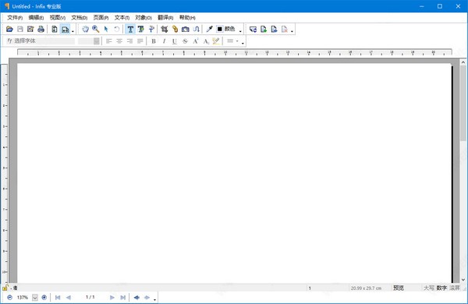This screenshot has width=468, height=304.
Task: Click the fit whole page view icon
Action: [55, 30]
